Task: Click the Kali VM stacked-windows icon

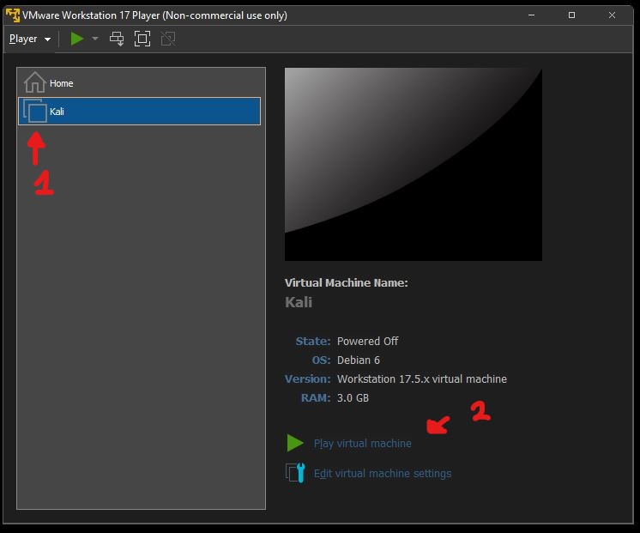Action: click(35, 111)
